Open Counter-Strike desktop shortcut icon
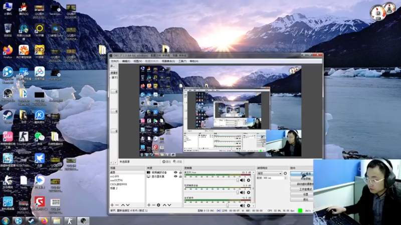The image size is (401, 225). [x=24, y=138]
